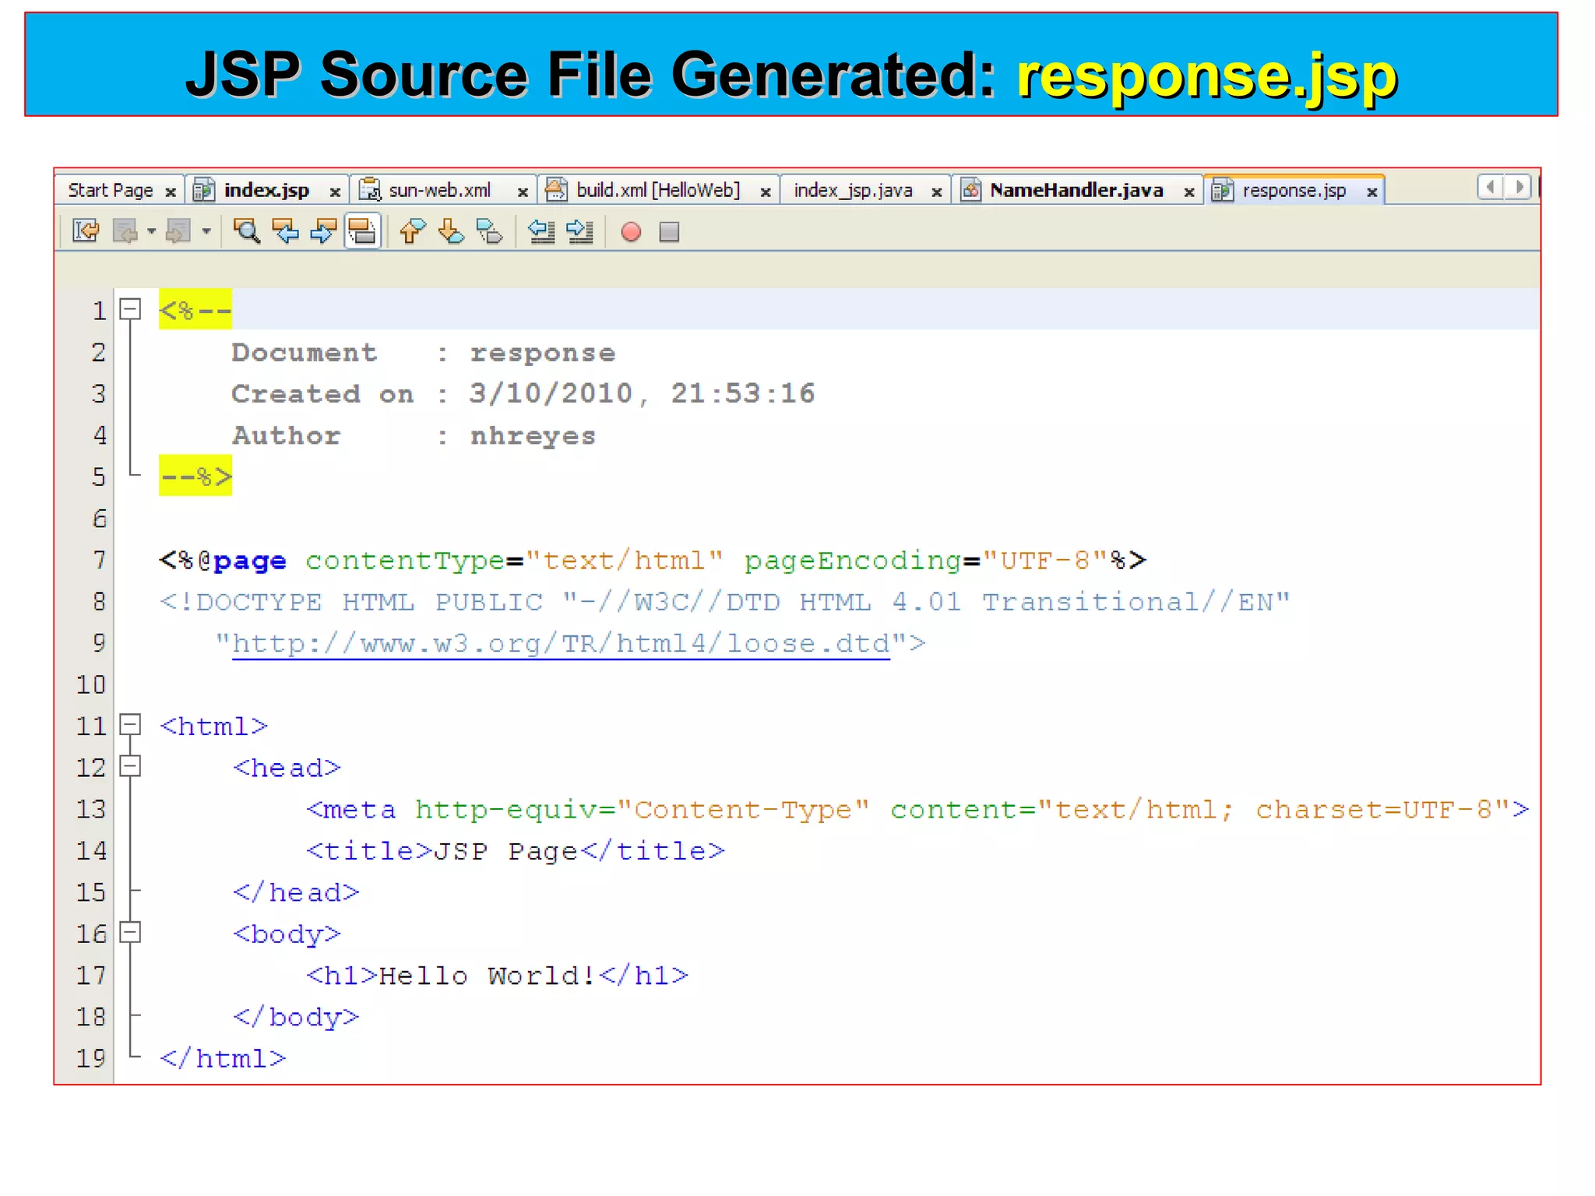Click pageEncoding attribute on line 7
This screenshot has width=1595, height=1196.
pos(854,561)
